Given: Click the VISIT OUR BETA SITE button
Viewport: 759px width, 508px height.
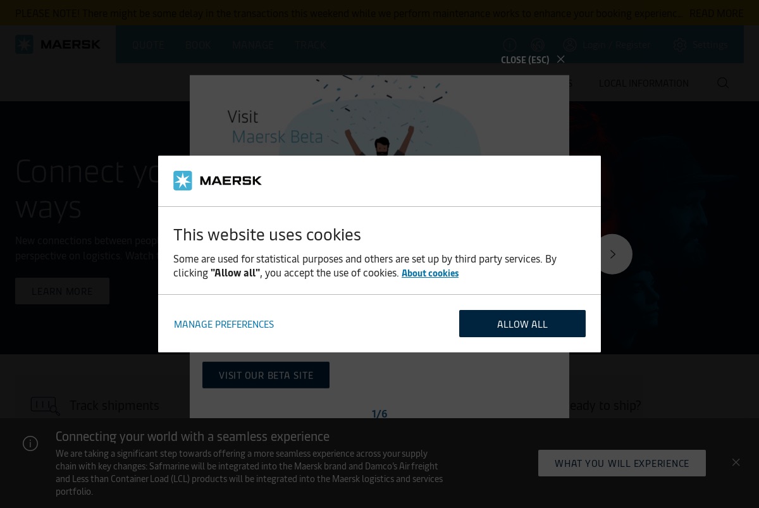Looking at the screenshot, I should (266, 375).
